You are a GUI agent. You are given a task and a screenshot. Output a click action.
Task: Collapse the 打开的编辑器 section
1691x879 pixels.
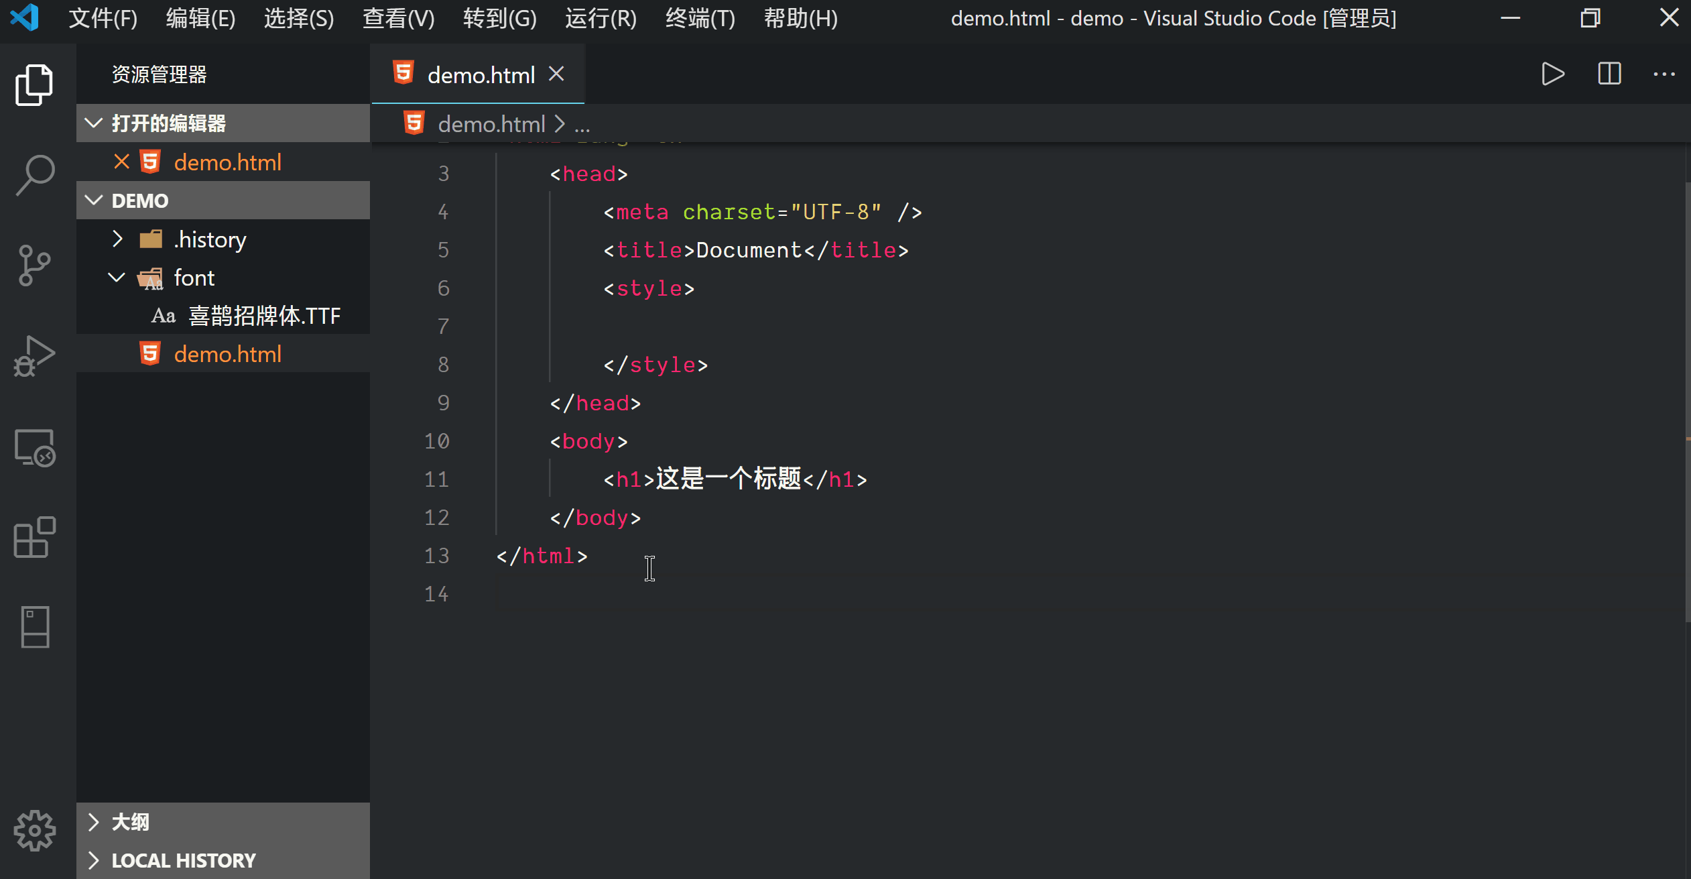[x=94, y=123]
